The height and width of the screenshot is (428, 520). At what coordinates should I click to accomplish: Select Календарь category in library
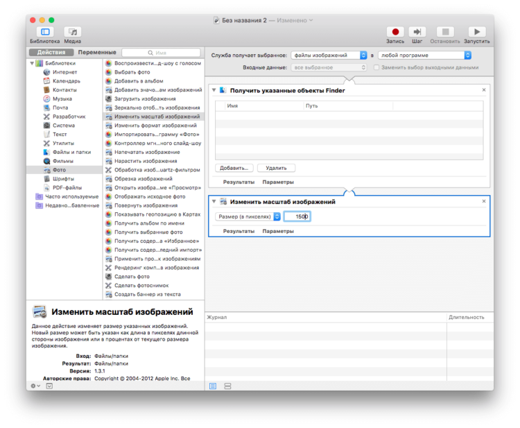pos(66,81)
